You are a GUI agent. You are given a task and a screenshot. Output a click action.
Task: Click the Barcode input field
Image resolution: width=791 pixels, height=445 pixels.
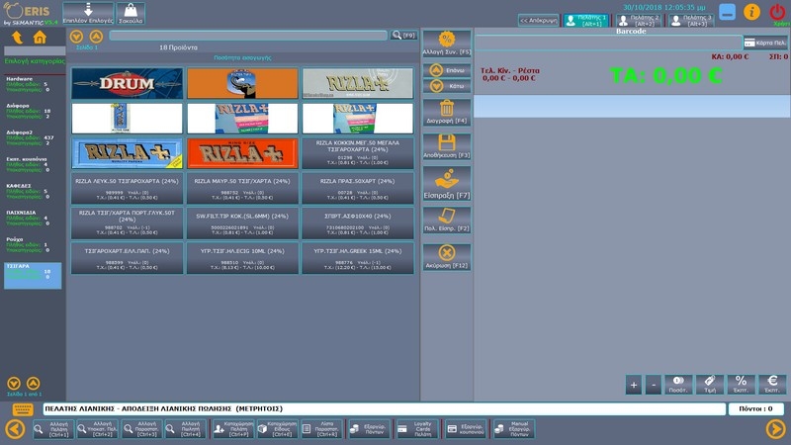pos(608,43)
